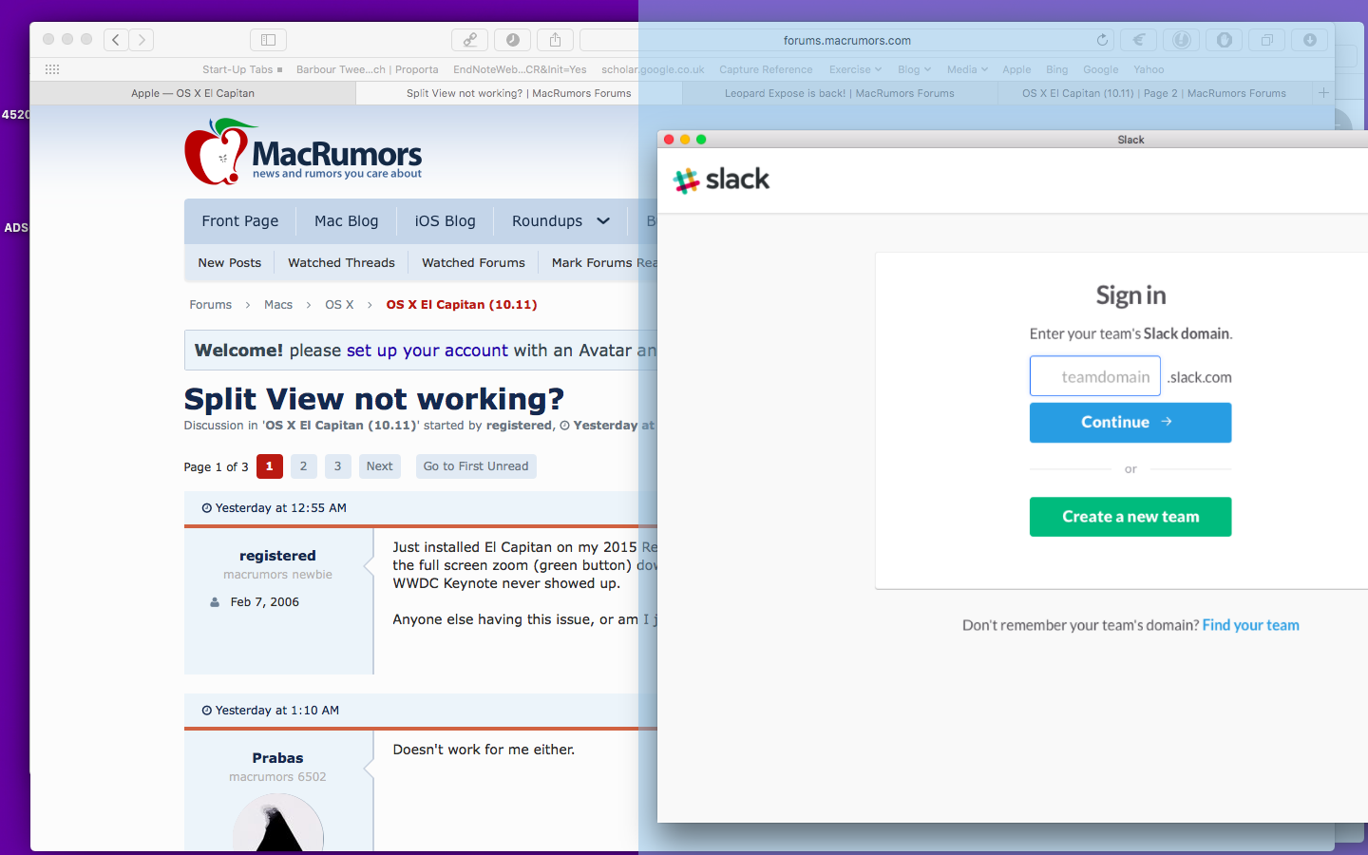Reload the page with the refresh icon

tap(1102, 40)
